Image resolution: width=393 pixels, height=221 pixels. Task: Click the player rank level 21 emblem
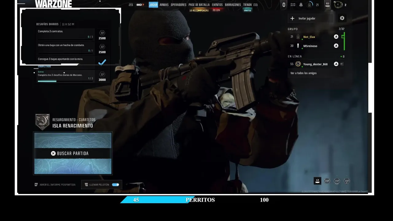pos(309,5)
